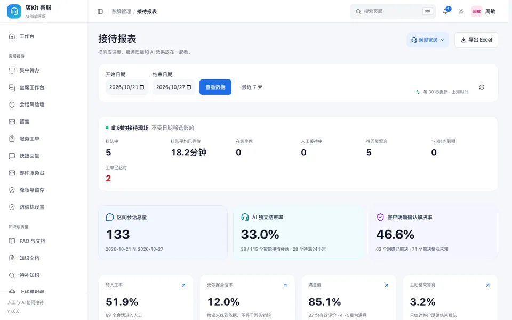
Task: Click the 排队平均已等待 18.2分钟 value
Action: tap(189, 153)
